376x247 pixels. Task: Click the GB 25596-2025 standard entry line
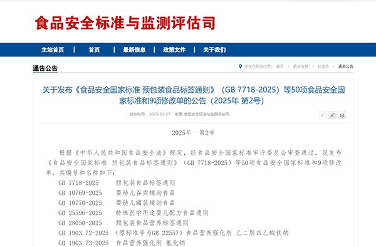pos(133,213)
